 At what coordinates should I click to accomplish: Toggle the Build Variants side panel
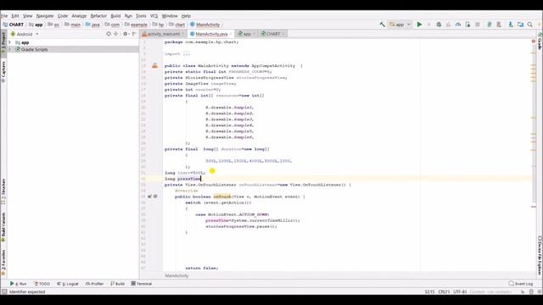pyautogui.click(x=3, y=226)
